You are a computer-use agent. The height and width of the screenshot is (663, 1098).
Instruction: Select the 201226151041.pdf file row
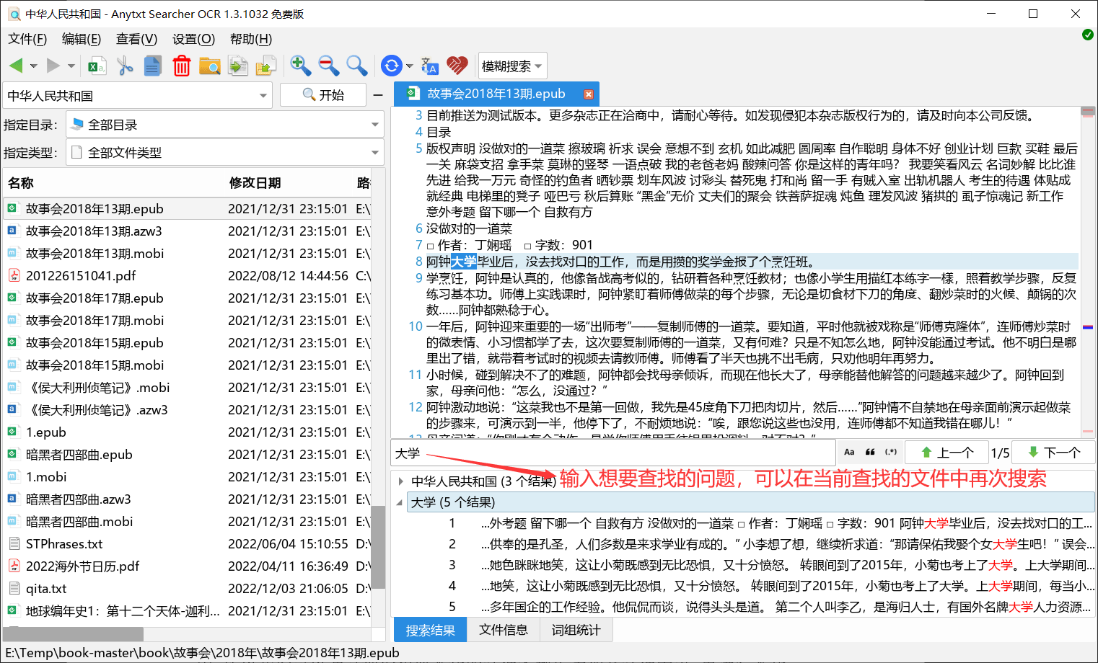[188, 275]
